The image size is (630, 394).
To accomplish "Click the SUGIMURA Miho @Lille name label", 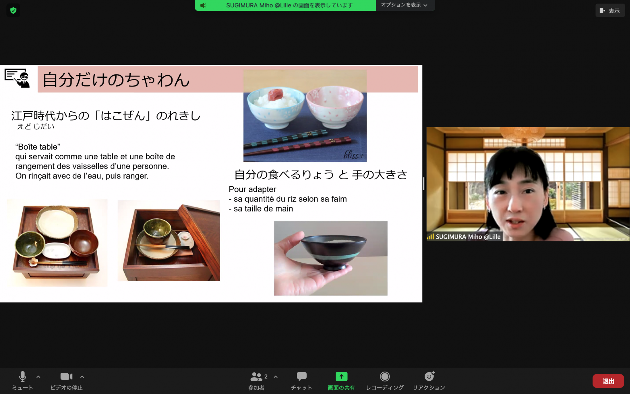I will point(468,237).
